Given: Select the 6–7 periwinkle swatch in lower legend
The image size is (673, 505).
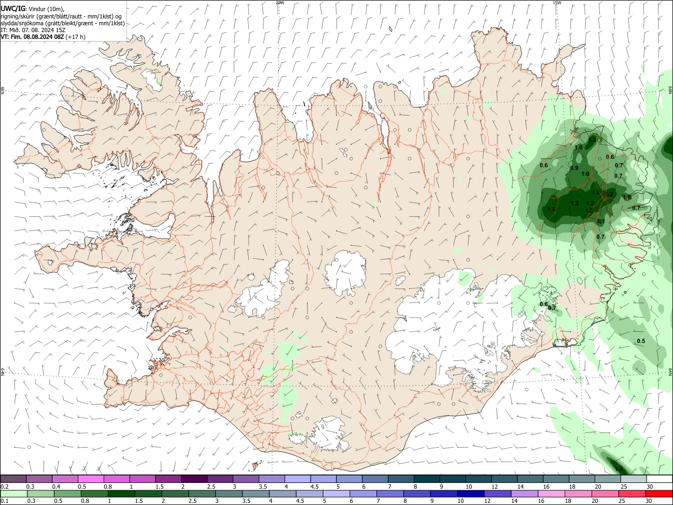Looking at the screenshot, I should click(363, 493).
